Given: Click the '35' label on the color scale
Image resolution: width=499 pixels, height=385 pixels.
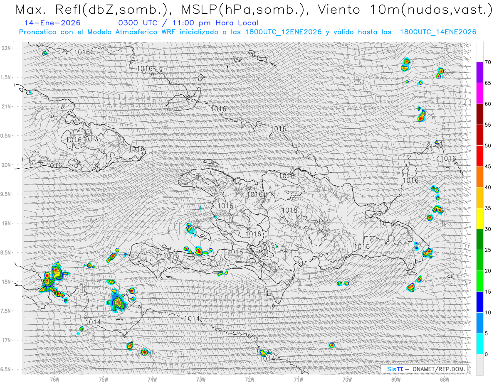Looking at the screenshot, I should (488, 208).
